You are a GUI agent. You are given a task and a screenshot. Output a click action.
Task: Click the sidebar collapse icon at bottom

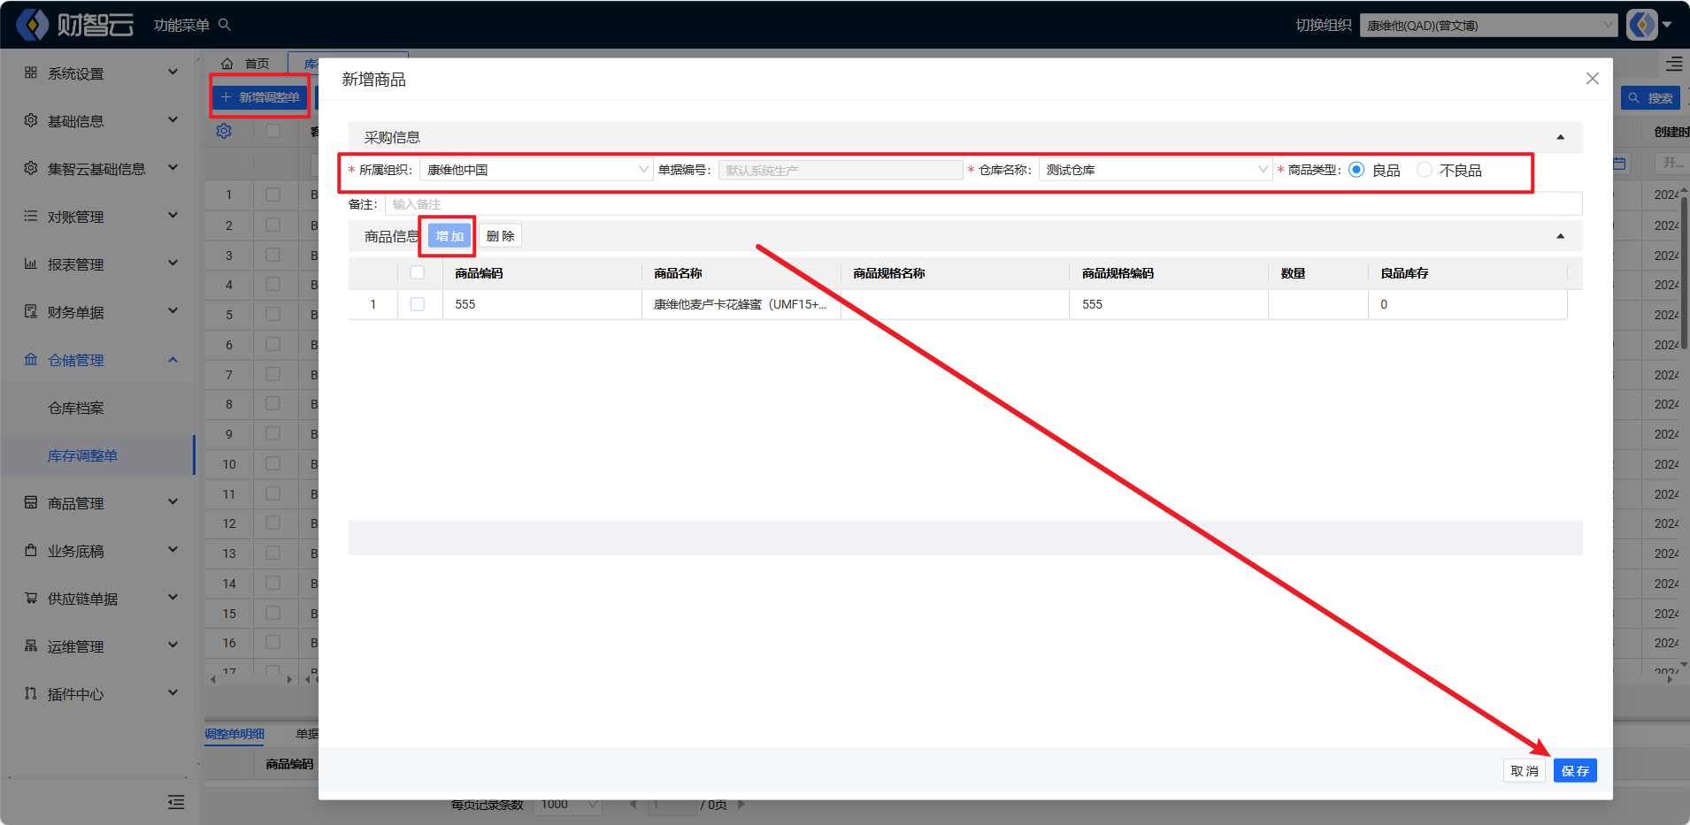(176, 802)
